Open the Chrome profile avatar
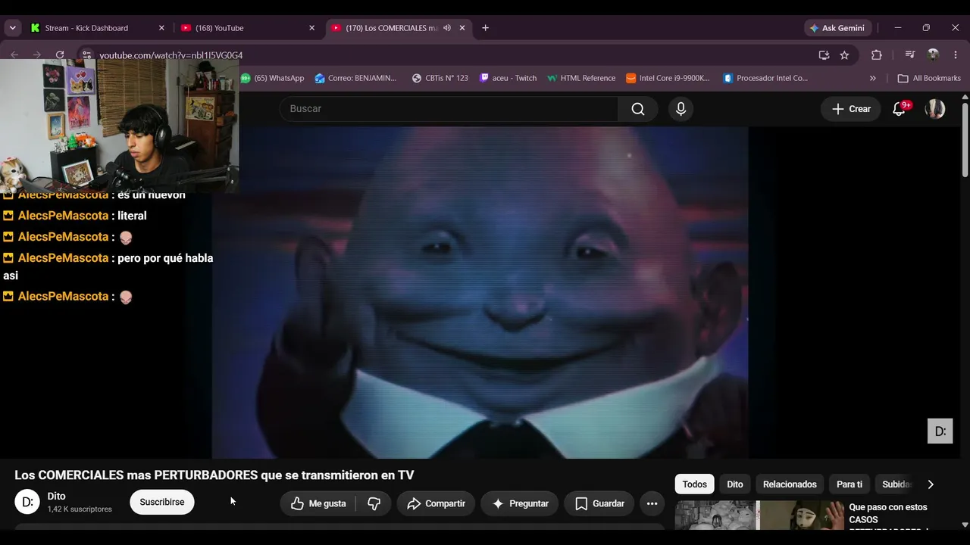This screenshot has height=545, width=970. point(933,55)
